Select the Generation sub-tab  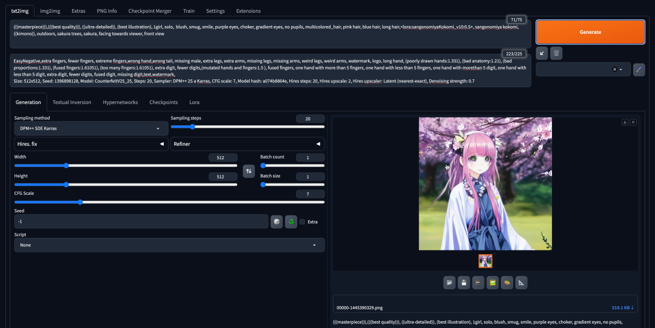29,102
